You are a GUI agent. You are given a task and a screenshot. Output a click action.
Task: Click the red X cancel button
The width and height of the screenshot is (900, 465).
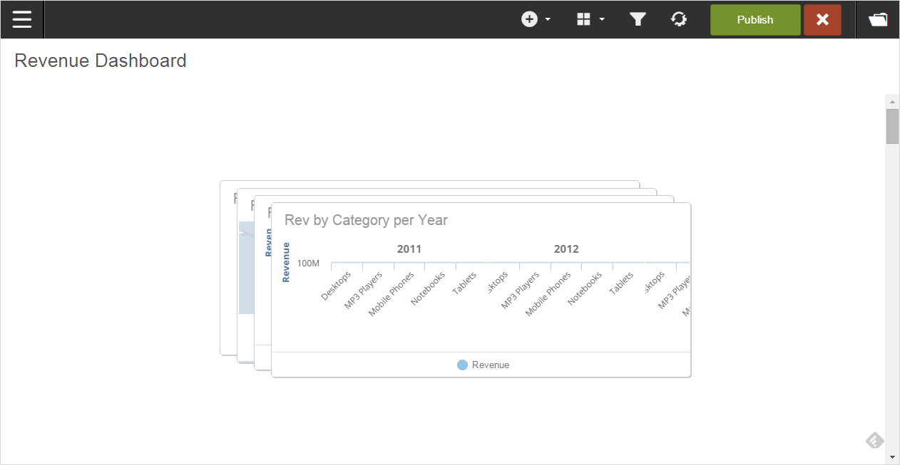point(822,19)
